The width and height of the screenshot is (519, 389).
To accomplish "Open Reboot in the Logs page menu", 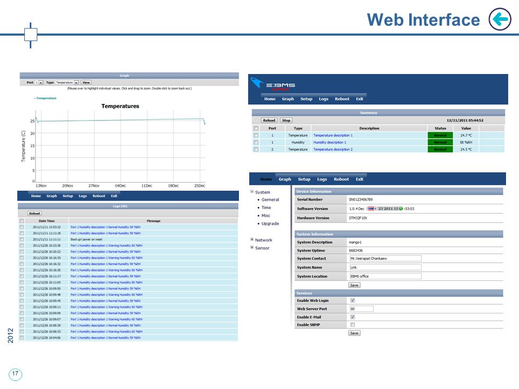I will (x=98, y=196).
